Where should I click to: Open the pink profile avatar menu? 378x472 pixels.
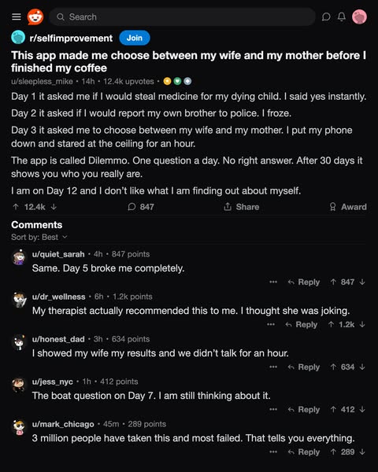(x=359, y=17)
